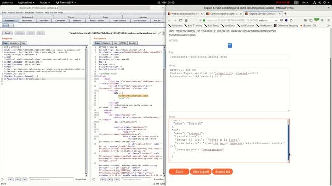Open the SQLiPy extension tab
The width and height of the screenshot is (332, 186).
(x=157, y=21)
